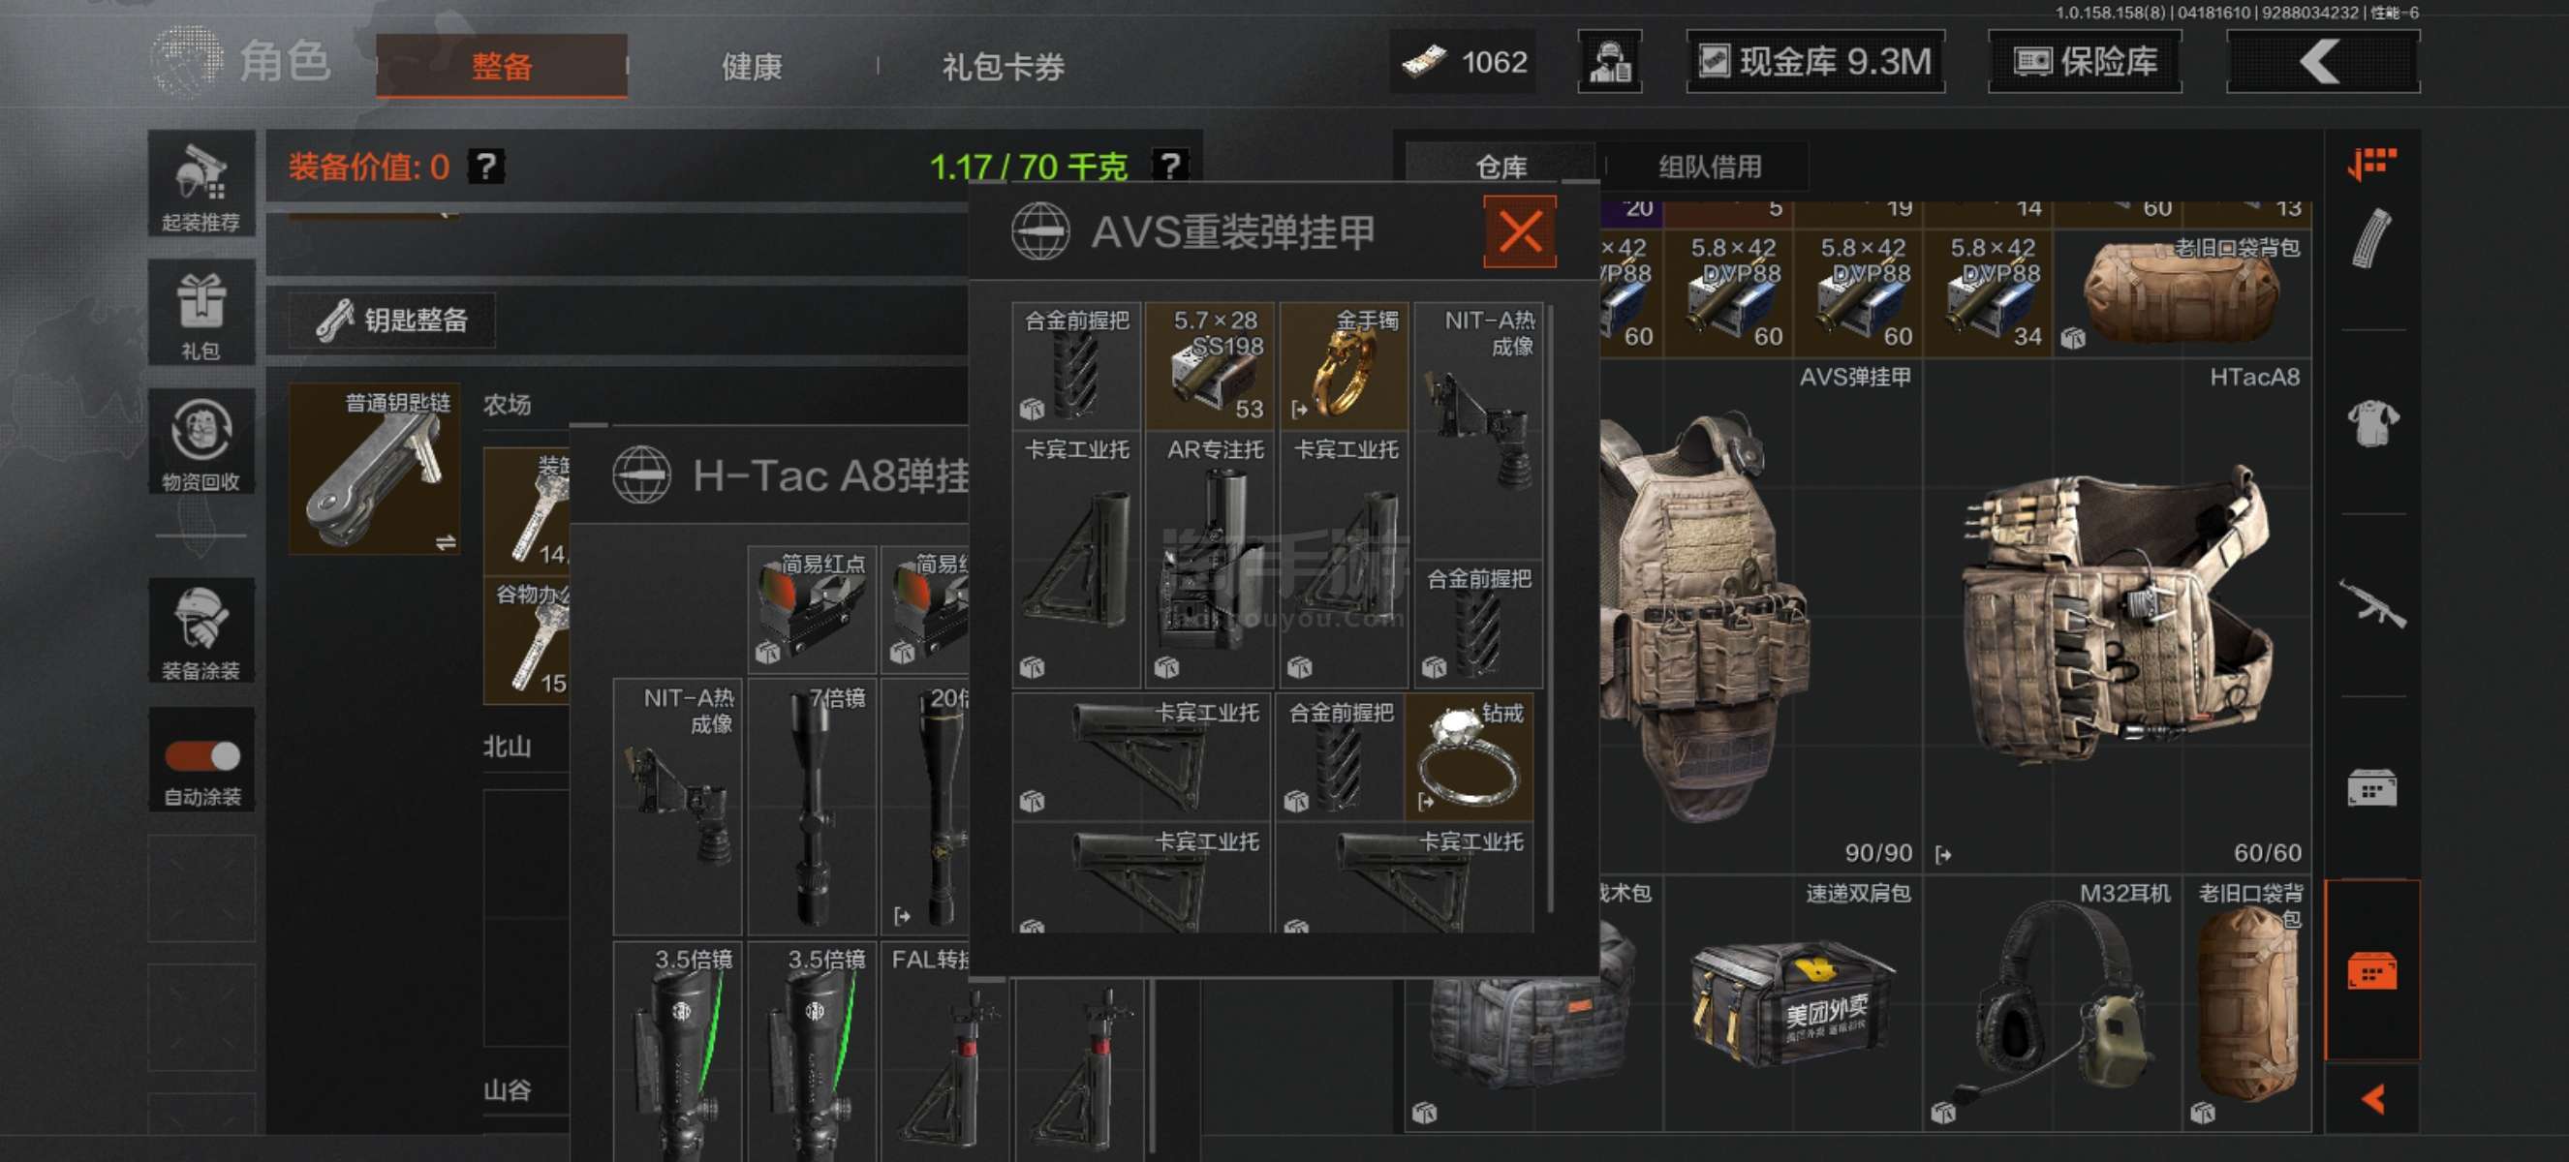Open the 现金库 9.3M cash vault

click(1815, 62)
